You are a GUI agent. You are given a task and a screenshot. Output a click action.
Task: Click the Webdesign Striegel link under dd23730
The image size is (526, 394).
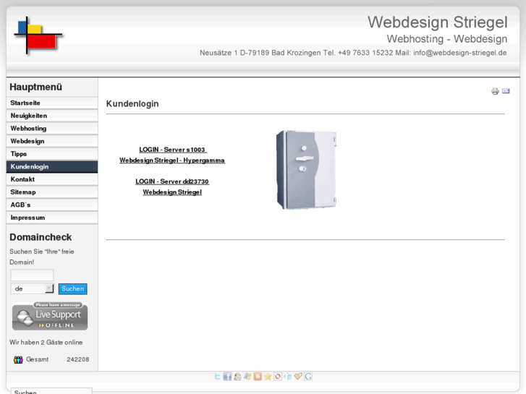pos(172,192)
